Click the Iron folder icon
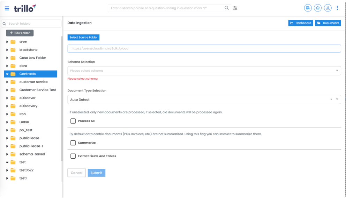Screen dimensions: 346x198 pos(13,114)
